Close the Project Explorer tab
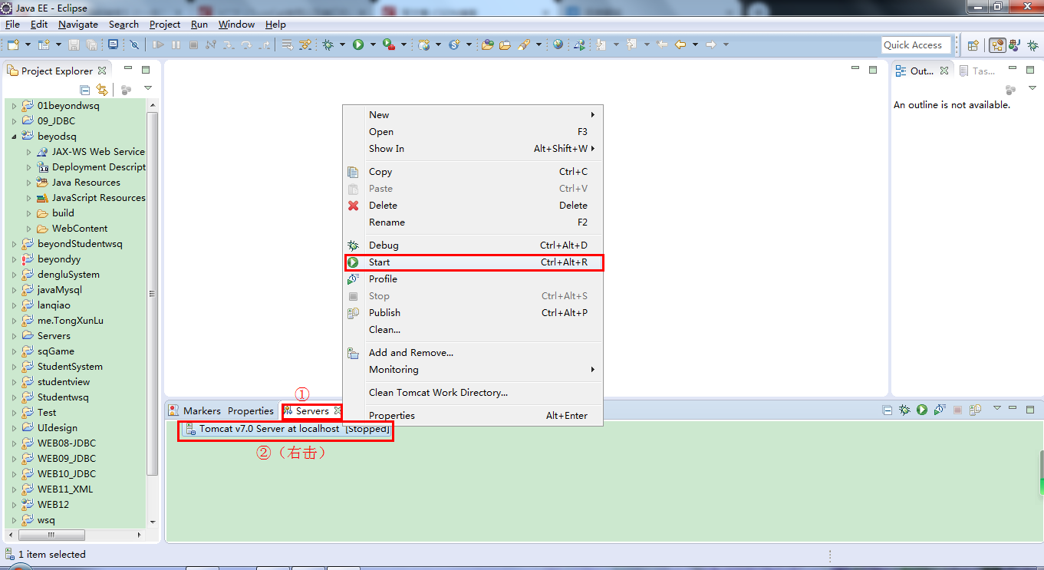The height and width of the screenshot is (570, 1044). pos(103,71)
